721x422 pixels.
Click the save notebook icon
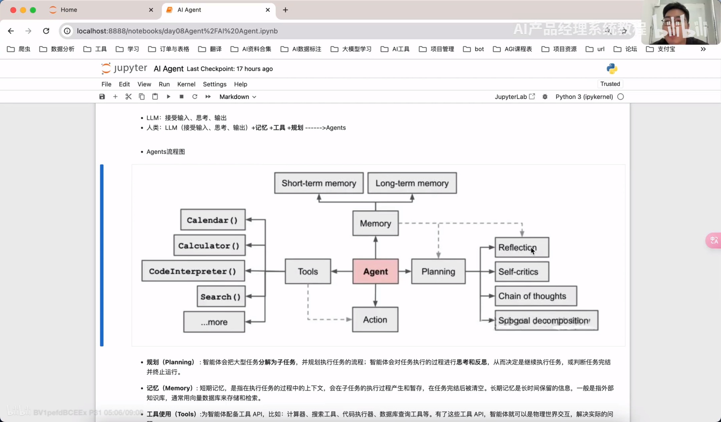[102, 97]
